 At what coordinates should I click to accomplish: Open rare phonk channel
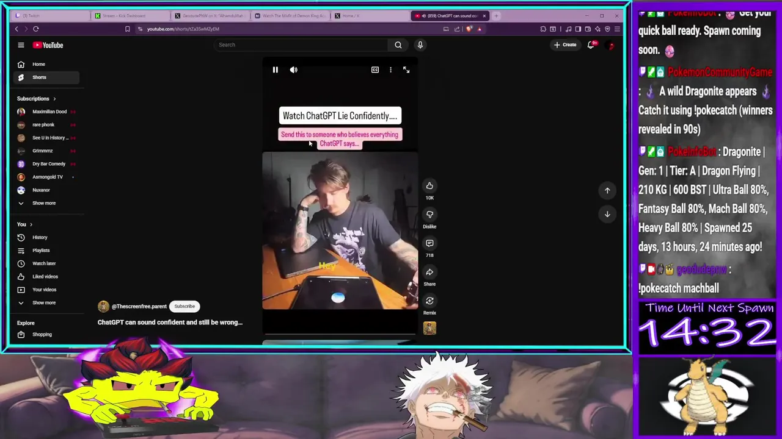click(x=45, y=125)
